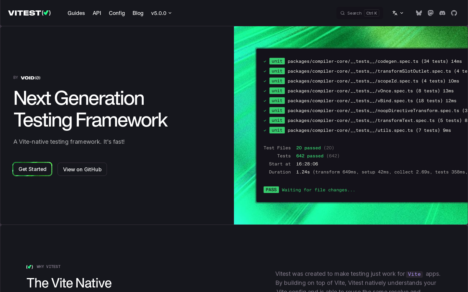Click the 'The Vite Native' heading
Viewport: 468px width, 292px height.
pyautogui.click(x=69, y=283)
